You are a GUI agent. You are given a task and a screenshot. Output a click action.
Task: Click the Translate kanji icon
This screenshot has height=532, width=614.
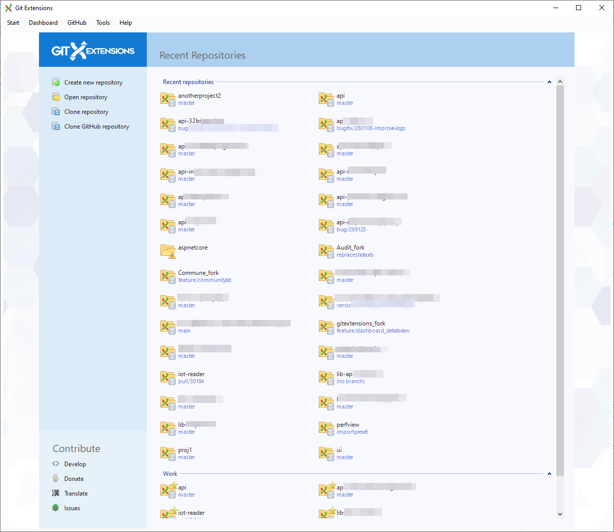56,493
